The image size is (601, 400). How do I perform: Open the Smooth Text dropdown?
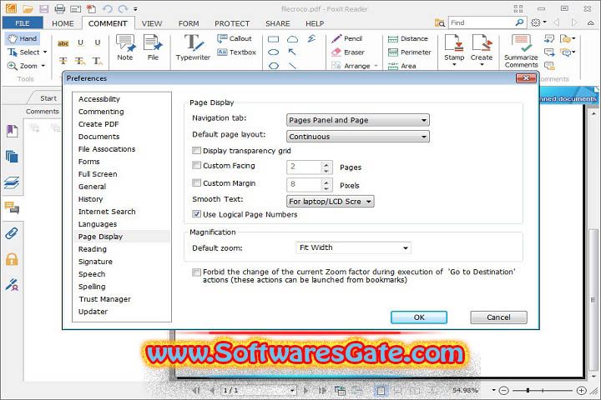click(331, 202)
